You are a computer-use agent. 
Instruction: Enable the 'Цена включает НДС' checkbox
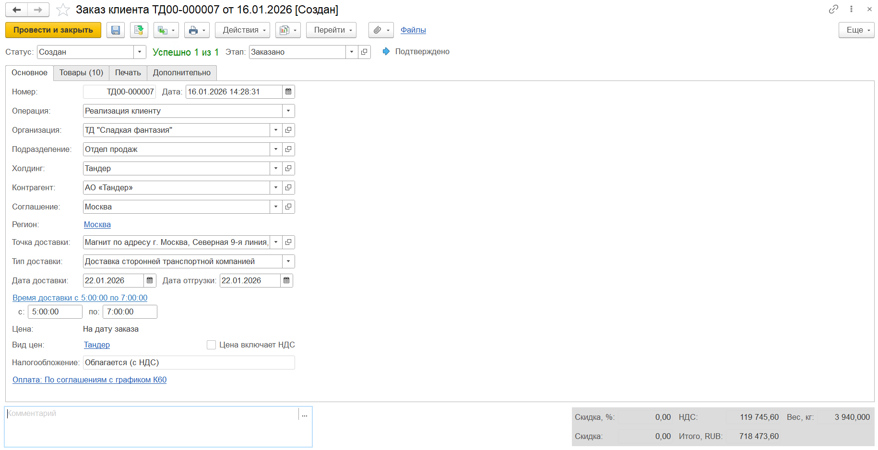click(x=211, y=345)
